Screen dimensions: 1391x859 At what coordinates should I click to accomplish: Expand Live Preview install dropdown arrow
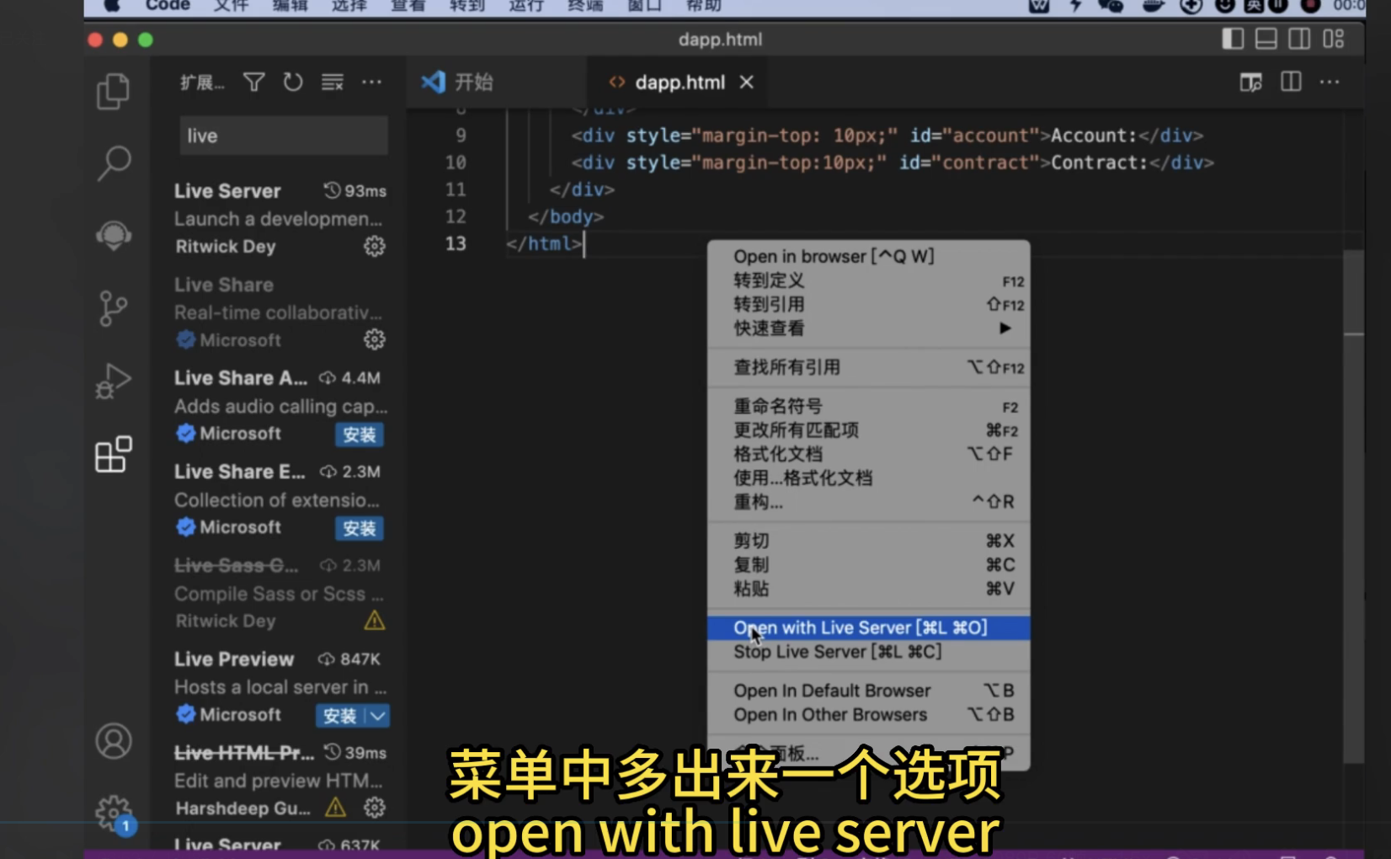tap(378, 716)
